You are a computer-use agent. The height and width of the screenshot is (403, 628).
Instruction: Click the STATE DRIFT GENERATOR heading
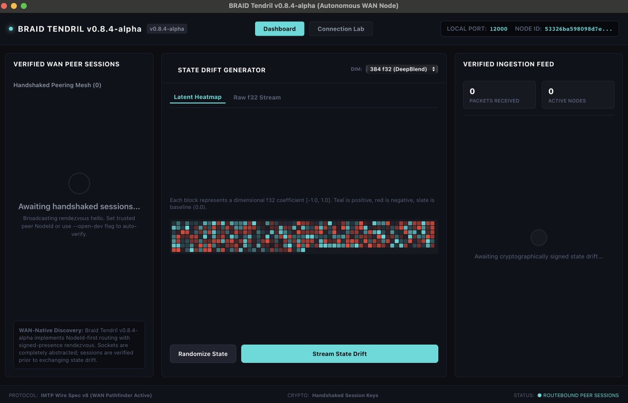pos(222,70)
